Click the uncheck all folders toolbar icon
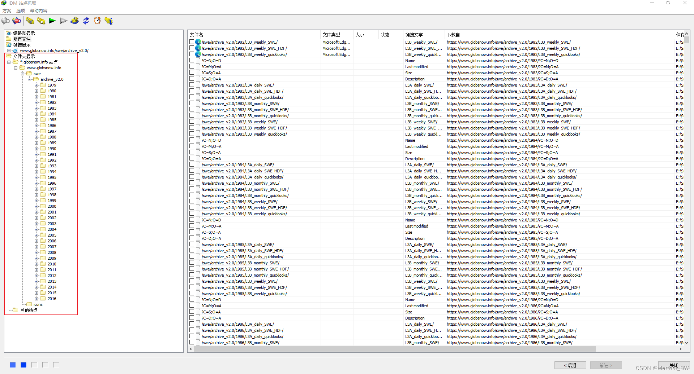 click(41, 21)
